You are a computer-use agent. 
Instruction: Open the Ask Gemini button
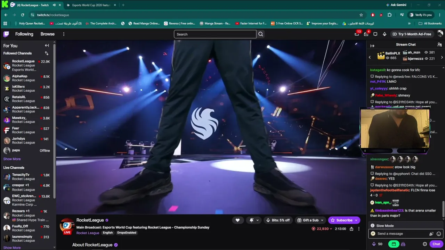(396, 5)
